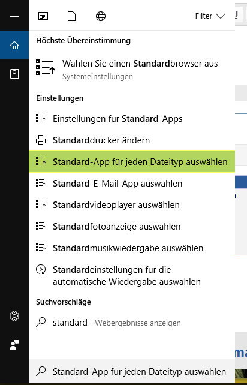Image resolution: width=247 pixels, height=385 pixels.
Task: Click the Feedback person icon in the sidebar
Action: point(14,345)
